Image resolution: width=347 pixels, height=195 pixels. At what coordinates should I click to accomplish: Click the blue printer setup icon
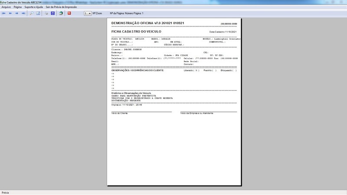[x=53, y=13]
